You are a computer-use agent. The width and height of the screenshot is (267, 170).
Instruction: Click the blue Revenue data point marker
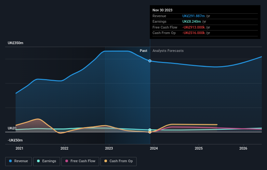pos(150,61)
